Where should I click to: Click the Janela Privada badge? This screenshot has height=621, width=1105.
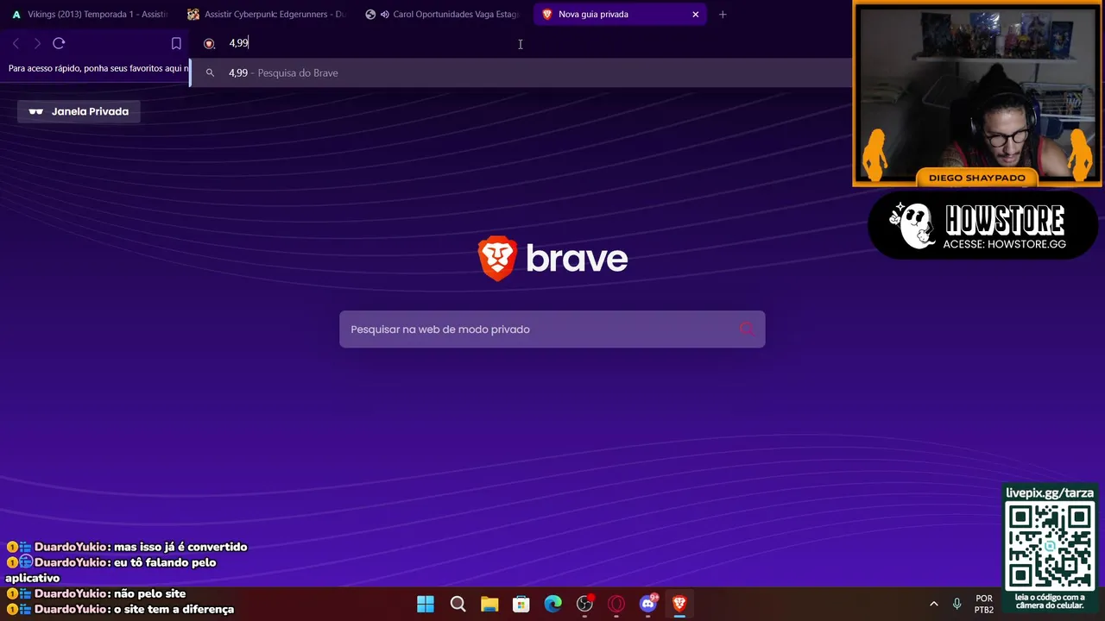coord(79,111)
